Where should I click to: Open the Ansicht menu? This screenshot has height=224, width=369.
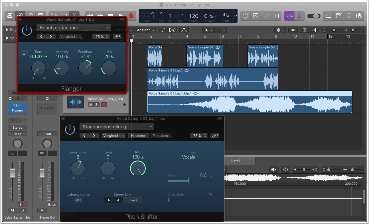(145, 30)
